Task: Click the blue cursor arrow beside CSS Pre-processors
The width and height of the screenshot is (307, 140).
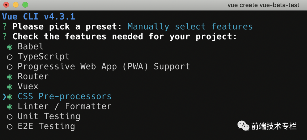Action: coord(4,97)
